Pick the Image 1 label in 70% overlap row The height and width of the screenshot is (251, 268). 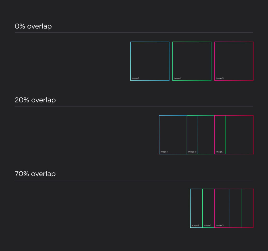coord(195,225)
